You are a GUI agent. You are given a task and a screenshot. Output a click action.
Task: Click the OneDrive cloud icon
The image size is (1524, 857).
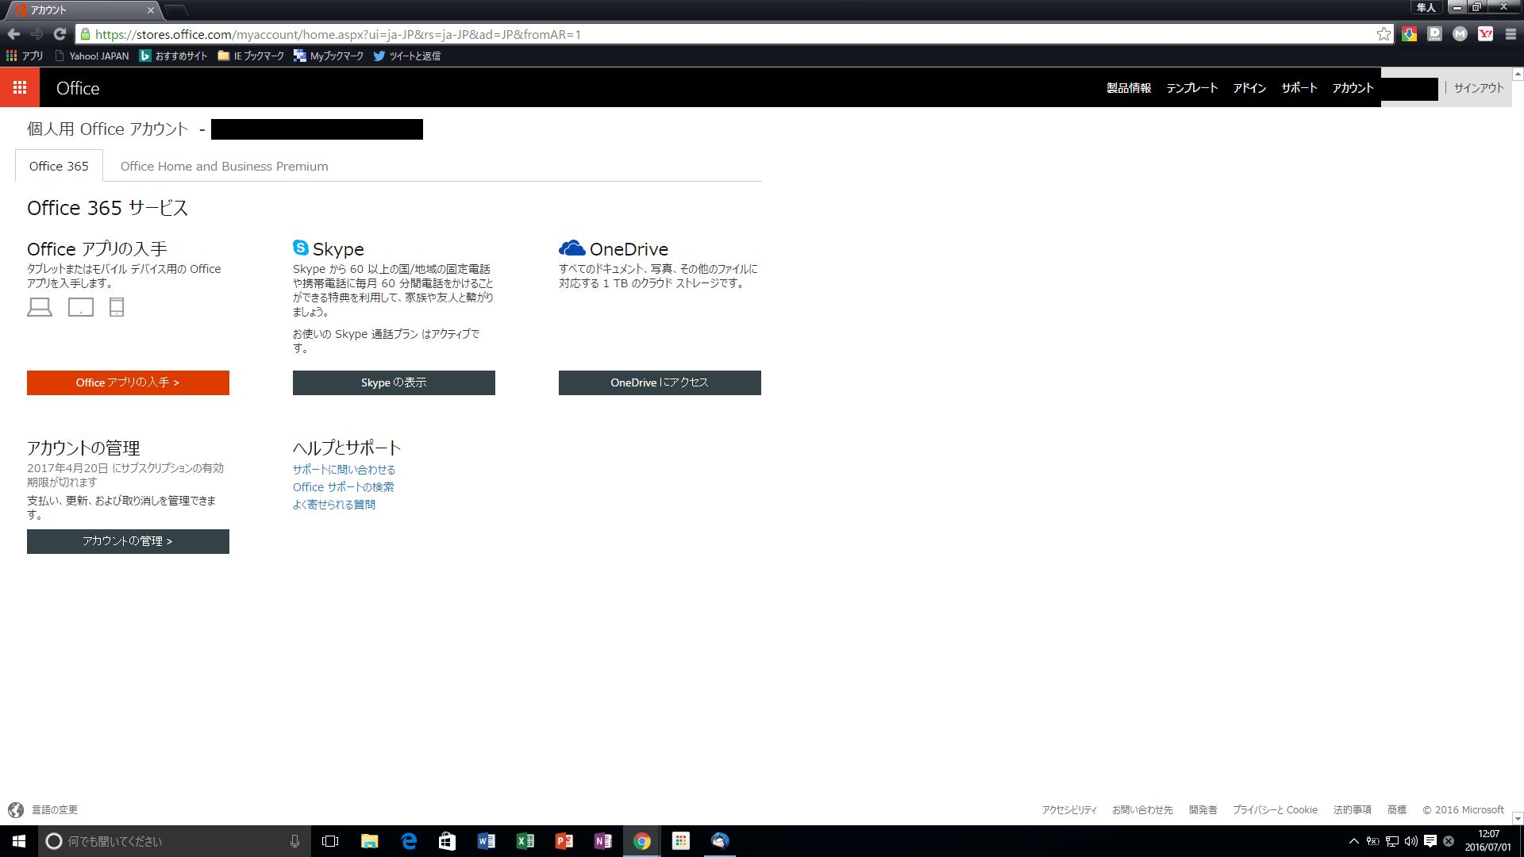571,248
